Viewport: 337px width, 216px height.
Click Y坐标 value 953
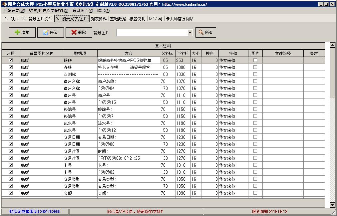[183, 60]
